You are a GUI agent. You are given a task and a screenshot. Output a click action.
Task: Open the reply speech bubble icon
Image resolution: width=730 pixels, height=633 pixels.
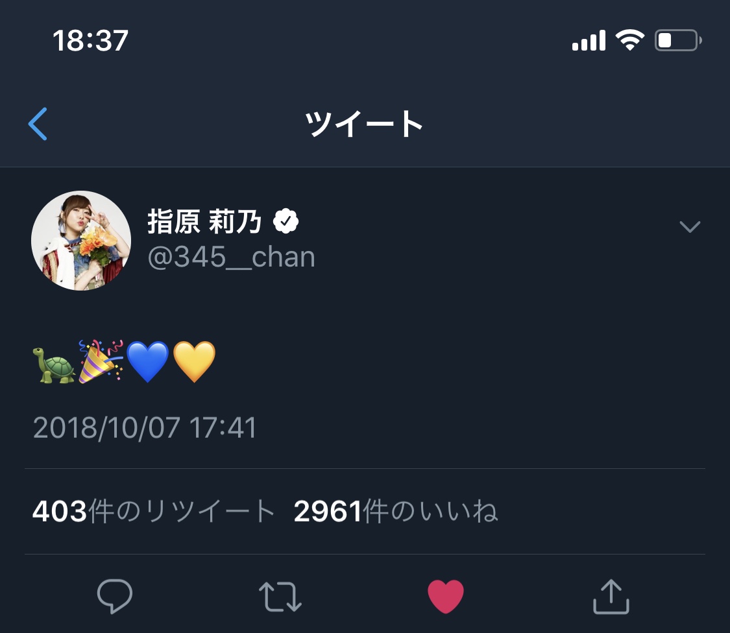tap(115, 596)
